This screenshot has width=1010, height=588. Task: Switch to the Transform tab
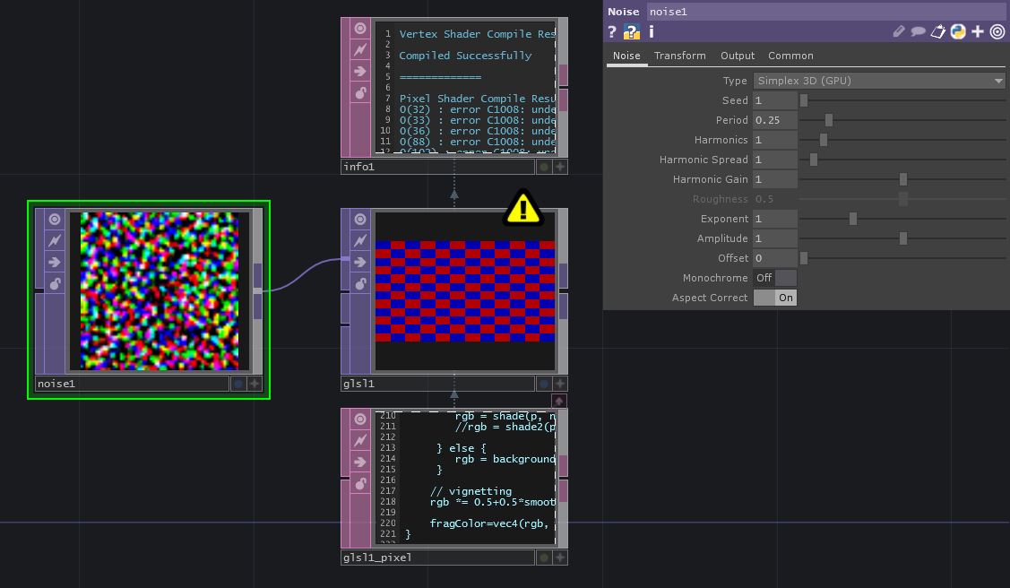679,56
